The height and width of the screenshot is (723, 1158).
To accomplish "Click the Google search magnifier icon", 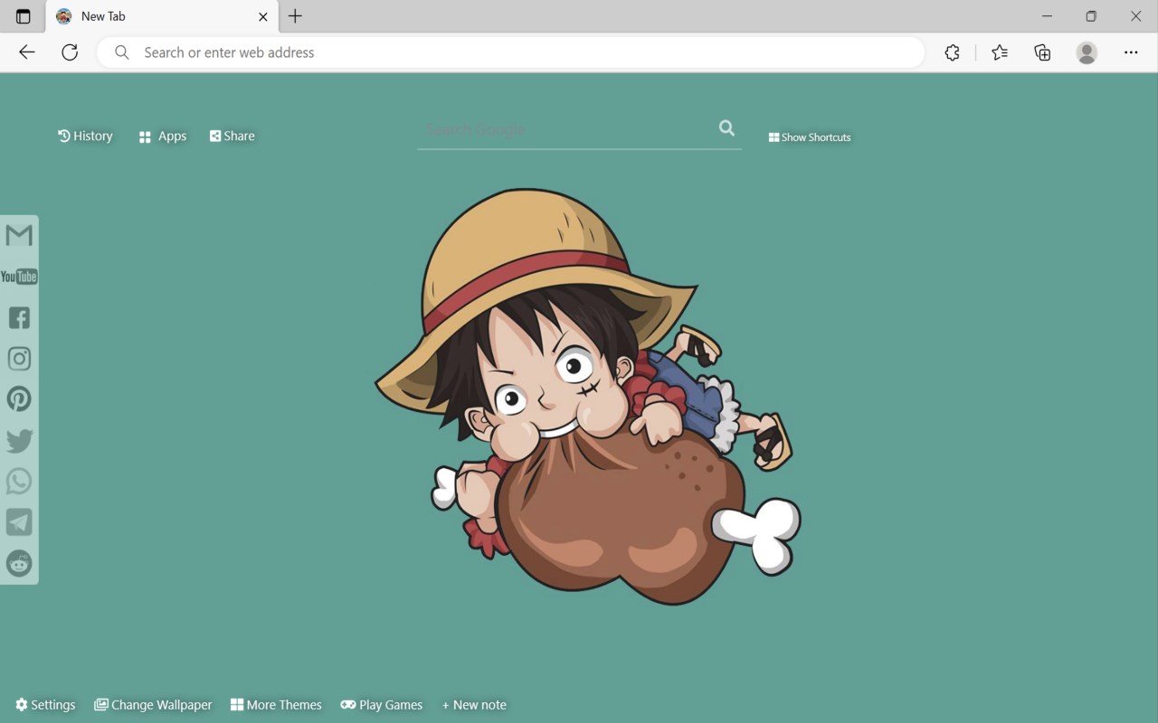I will [x=726, y=128].
